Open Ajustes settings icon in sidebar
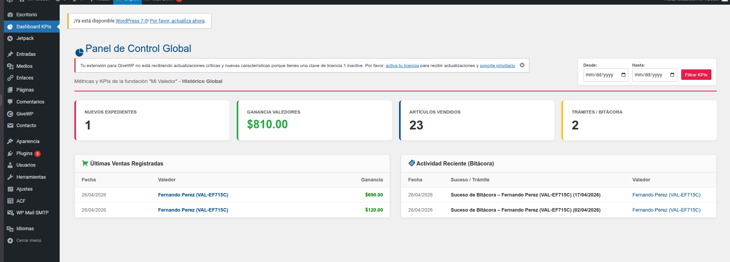This screenshot has height=262, width=730. tap(10, 189)
